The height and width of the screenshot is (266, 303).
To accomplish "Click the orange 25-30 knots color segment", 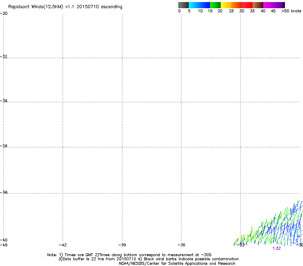I will [237, 5].
